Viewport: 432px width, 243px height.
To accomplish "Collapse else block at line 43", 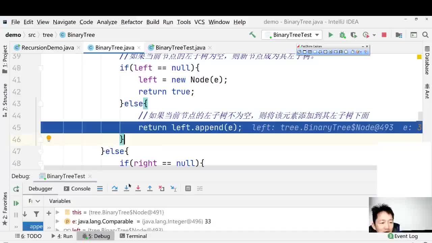I will tap(40, 104).
